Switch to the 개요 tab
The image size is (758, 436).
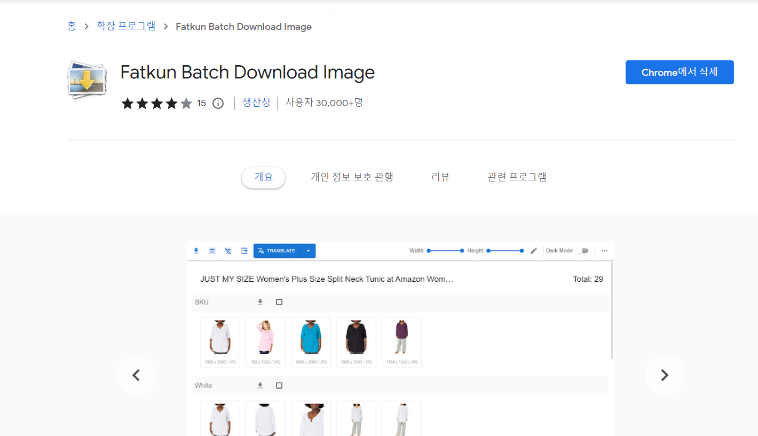(263, 177)
